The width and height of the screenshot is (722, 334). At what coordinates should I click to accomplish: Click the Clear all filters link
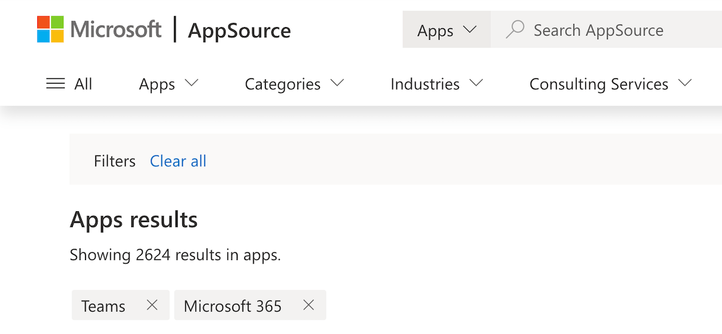(x=178, y=161)
